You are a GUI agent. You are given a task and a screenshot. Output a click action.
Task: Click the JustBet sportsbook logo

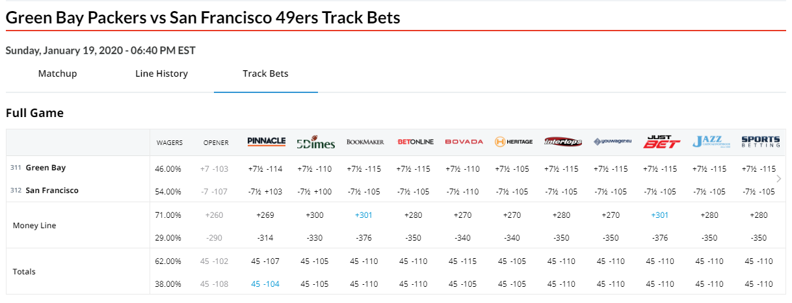click(x=662, y=142)
